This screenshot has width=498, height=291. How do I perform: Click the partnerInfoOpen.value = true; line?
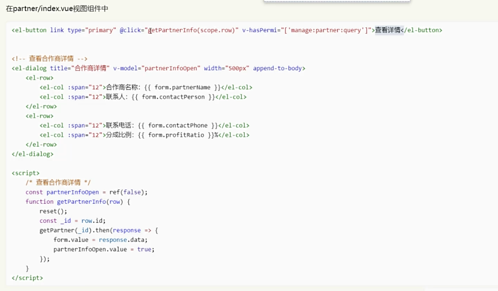104,249
